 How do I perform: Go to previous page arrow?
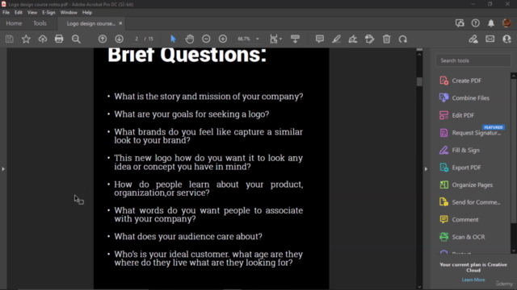103,39
